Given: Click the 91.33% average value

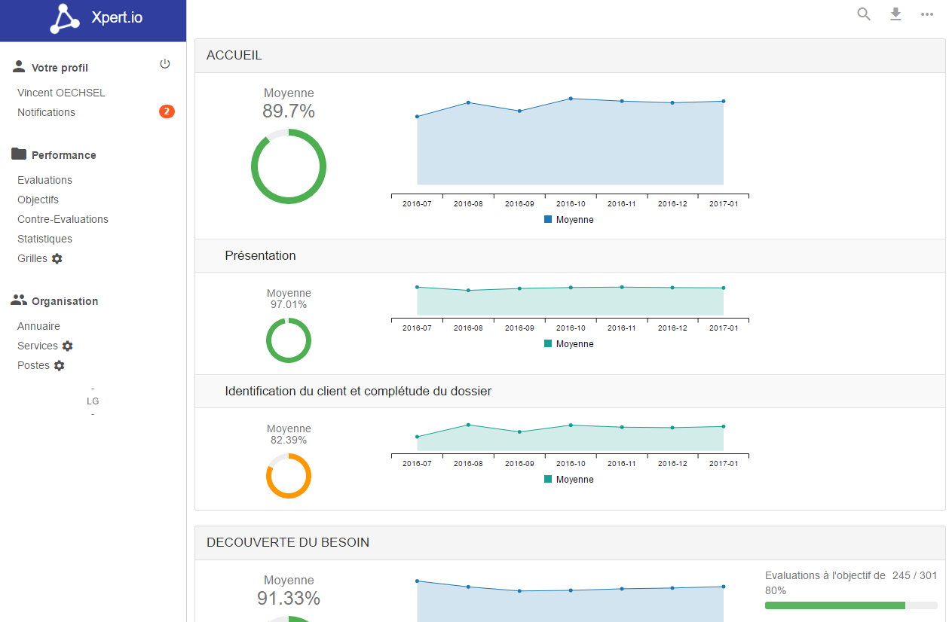Looking at the screenshot, I should 289,599.
